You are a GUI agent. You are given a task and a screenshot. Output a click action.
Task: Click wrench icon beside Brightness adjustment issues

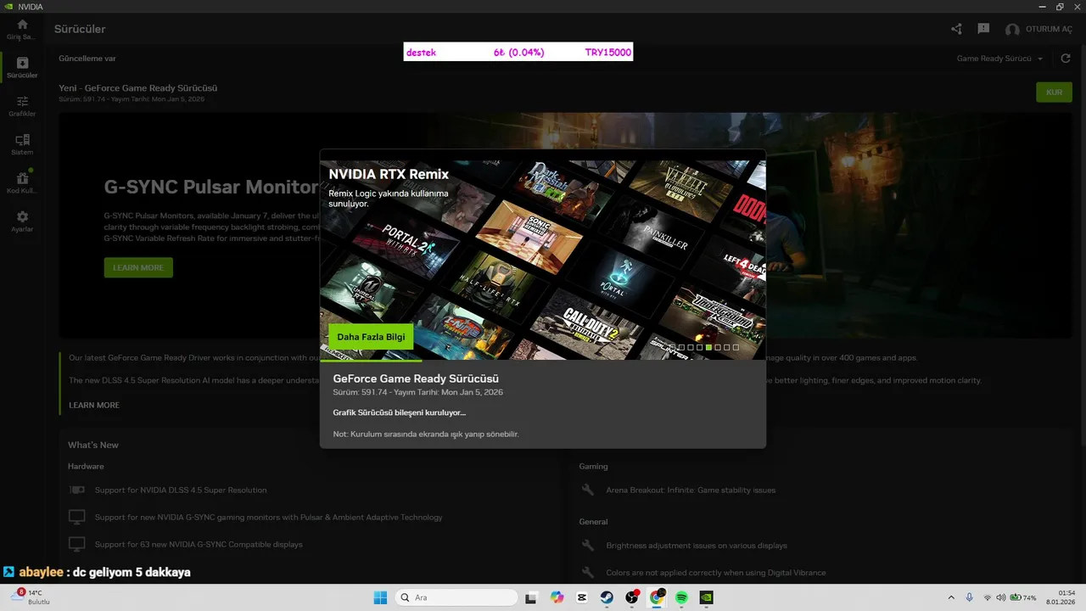pos(588,546)
